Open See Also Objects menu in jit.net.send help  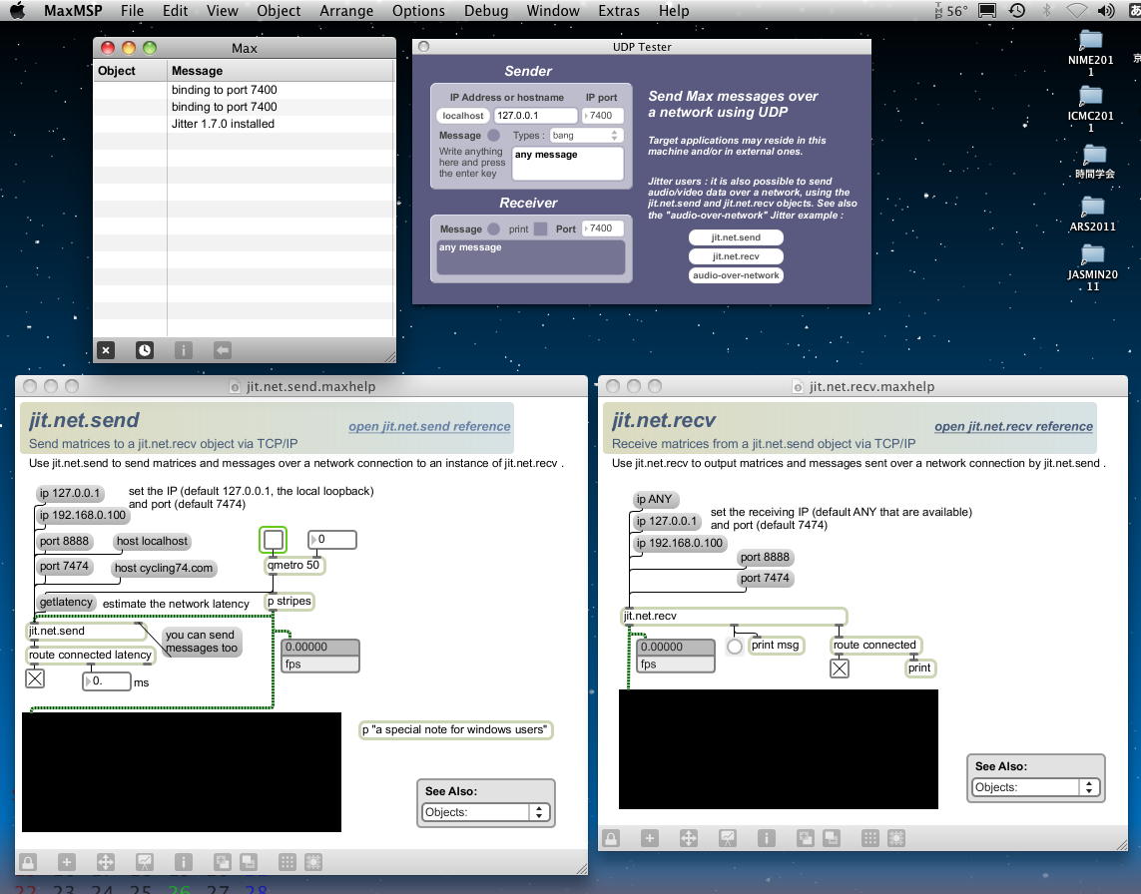pyautogui.click(x=486, y=812)
